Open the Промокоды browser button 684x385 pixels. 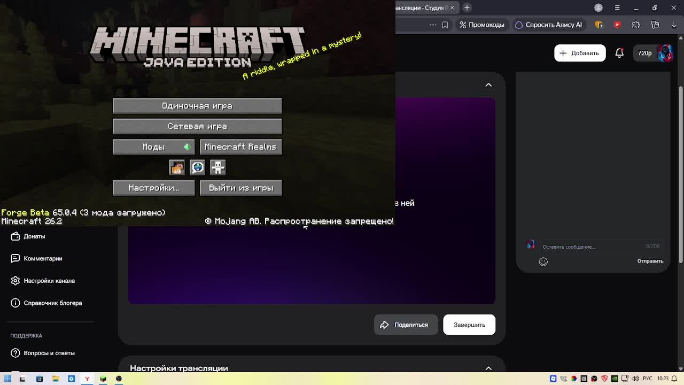481,25
